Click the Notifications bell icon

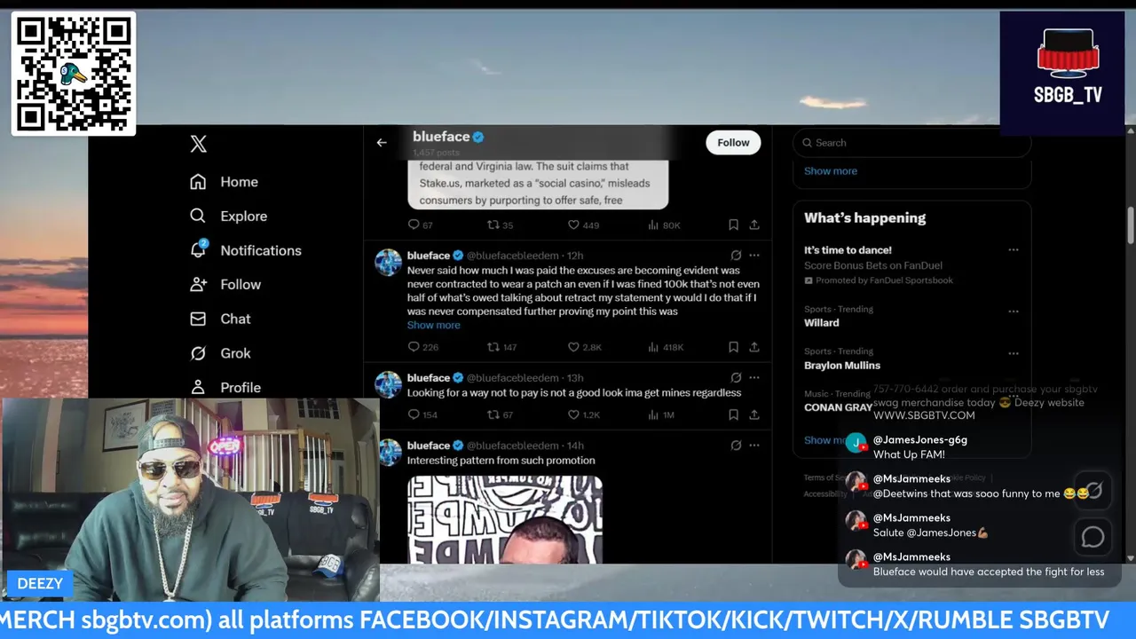[199, 249]
